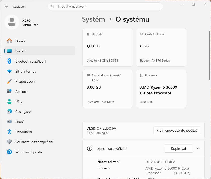Screen dimensions: 211x179
Task: Open the Úložiště storage card
Action: 108,47
